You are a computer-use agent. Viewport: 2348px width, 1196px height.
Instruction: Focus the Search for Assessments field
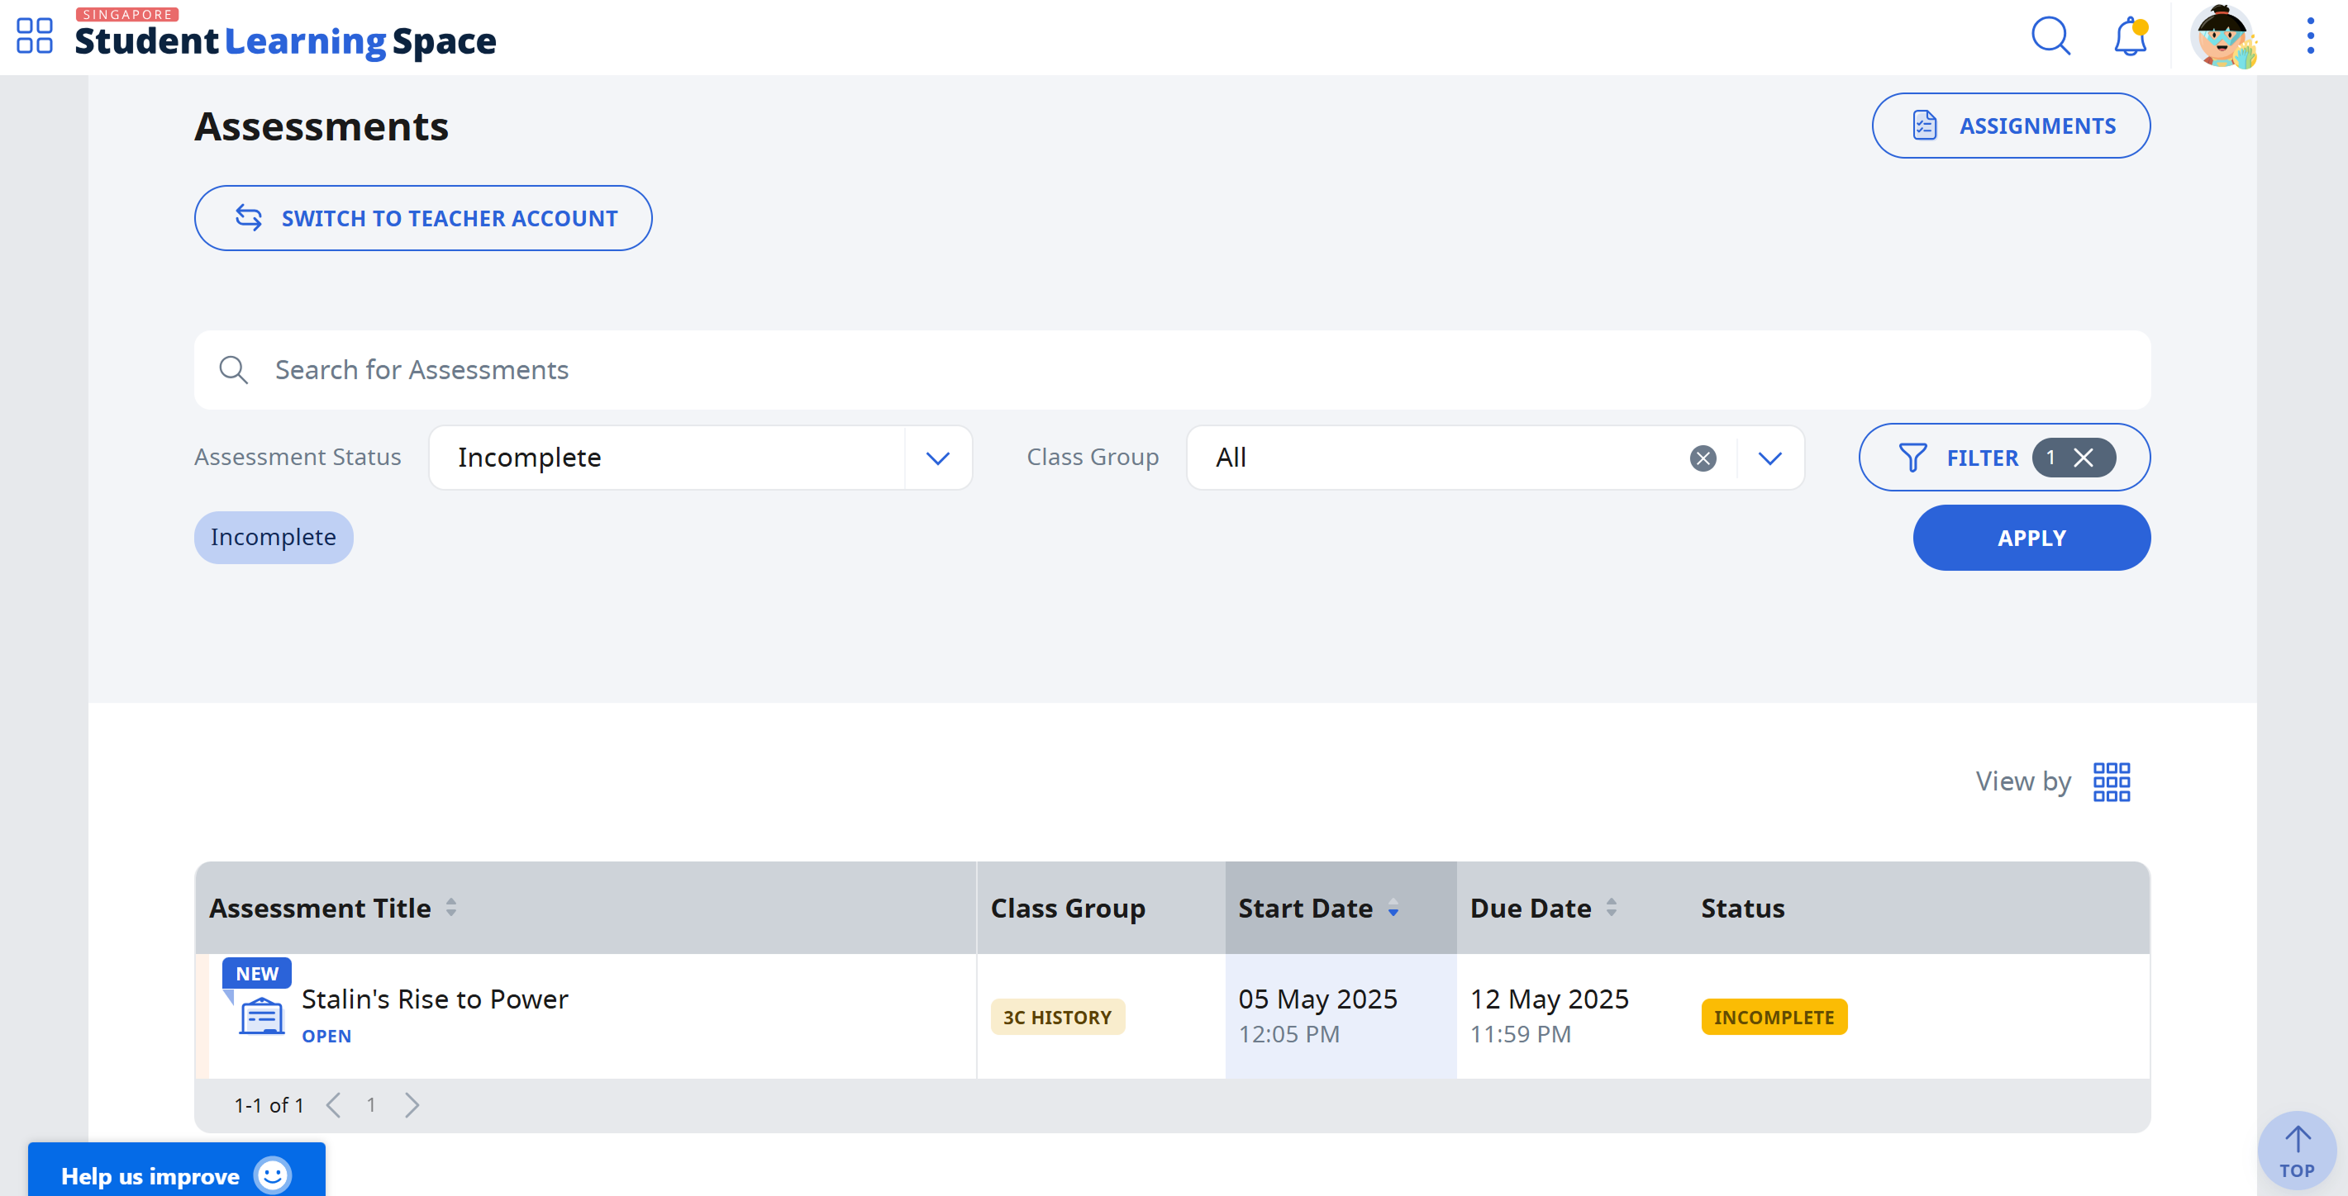pyautogui.click(x=1171, y=370)
